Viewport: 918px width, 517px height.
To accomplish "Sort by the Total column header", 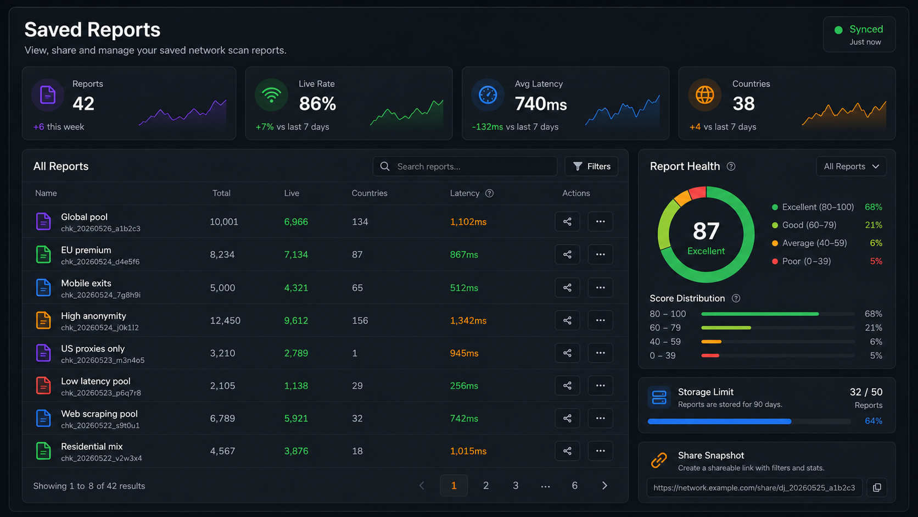I will (x=221, y=193).
